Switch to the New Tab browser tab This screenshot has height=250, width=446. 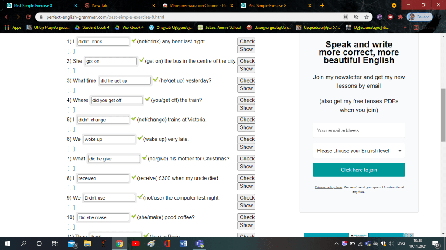coord(118,6)
